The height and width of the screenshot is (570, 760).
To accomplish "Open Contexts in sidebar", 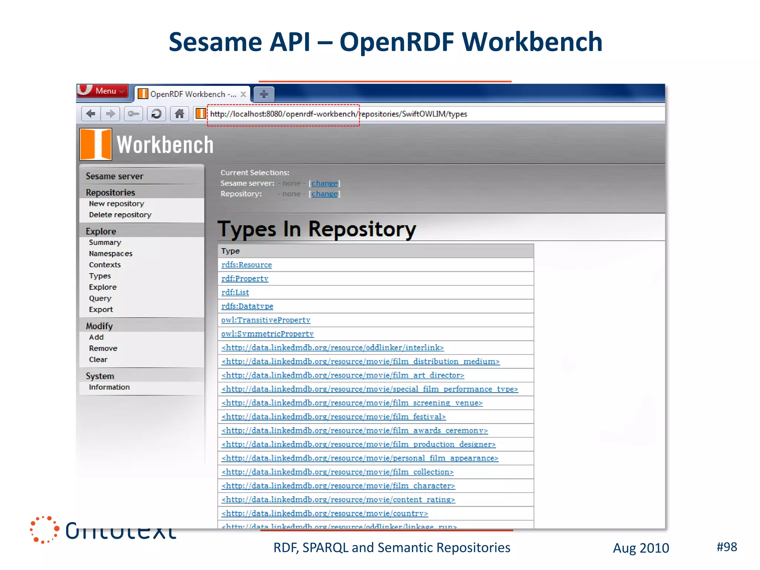I will 105,265.
